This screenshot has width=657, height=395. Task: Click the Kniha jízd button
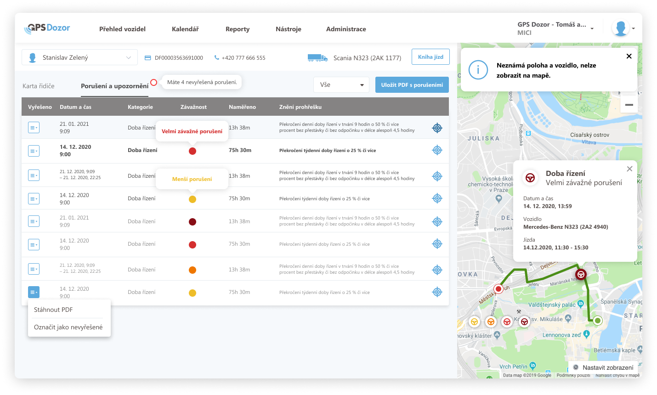click(x=430, y=57)
